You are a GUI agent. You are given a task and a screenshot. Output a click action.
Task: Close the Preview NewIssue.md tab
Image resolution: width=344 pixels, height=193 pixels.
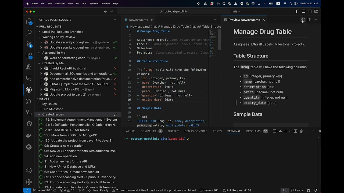click(264, 20)
